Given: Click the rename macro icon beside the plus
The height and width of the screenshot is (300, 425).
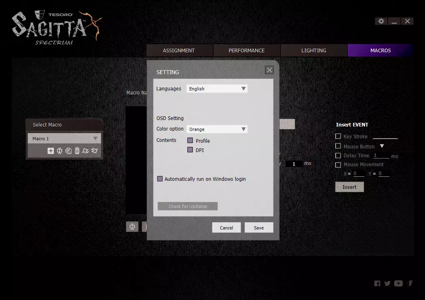Looking at the screenshot, I should [60, 151].
